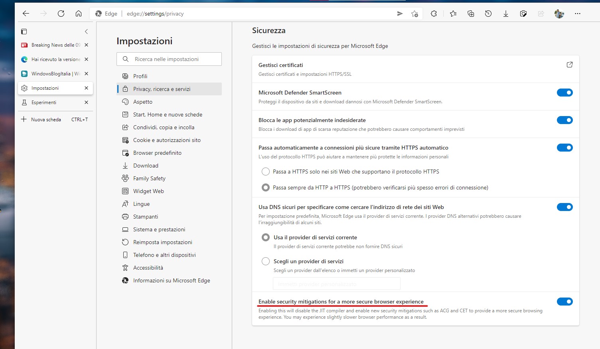Reload the page with the refresh icon
This screenshot has height=349, width=600.
click(x=61, y=14)
